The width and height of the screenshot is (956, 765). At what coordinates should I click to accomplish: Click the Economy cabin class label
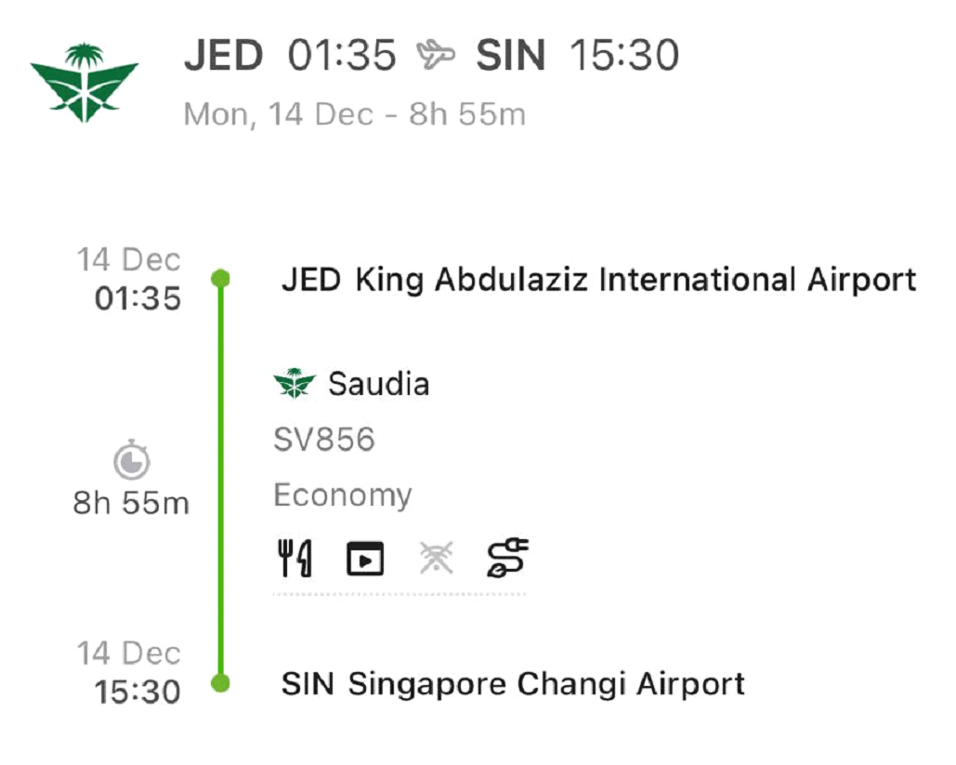coord(342,495)
